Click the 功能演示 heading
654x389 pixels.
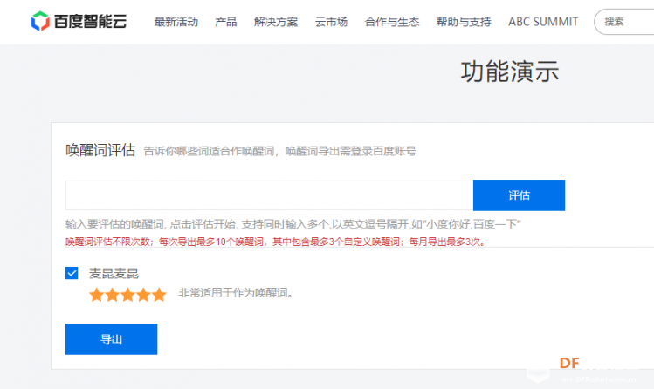click(x=510, y=72)
